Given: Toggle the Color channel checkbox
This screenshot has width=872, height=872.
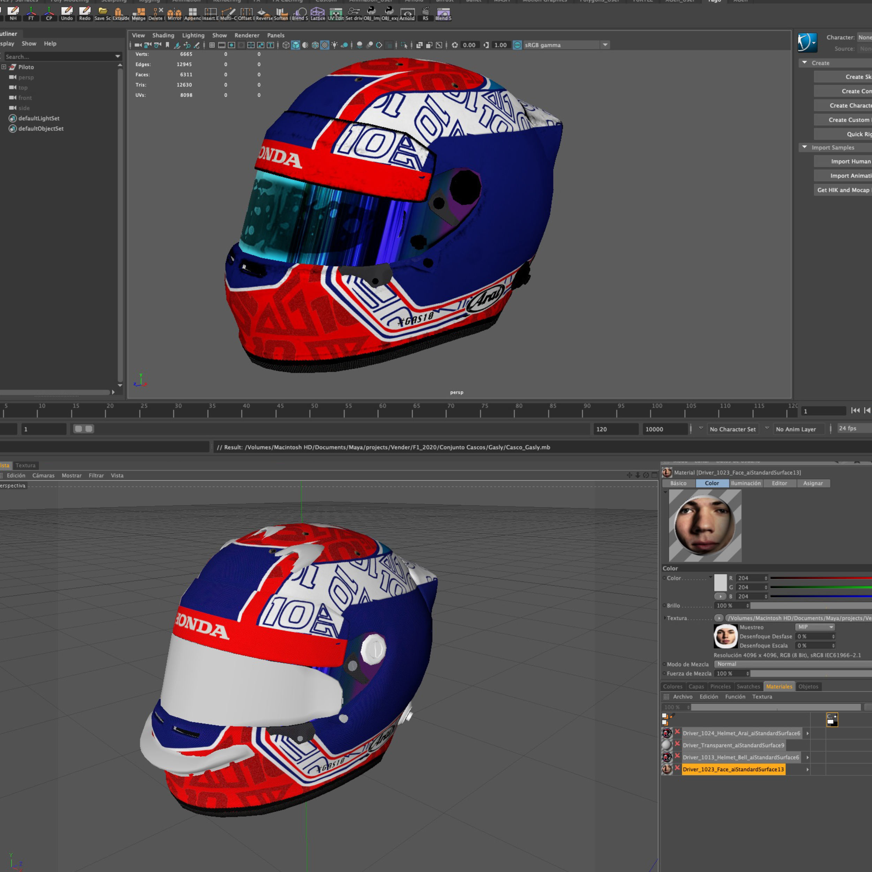Looking at the screenshot, I should click(664, 578).
